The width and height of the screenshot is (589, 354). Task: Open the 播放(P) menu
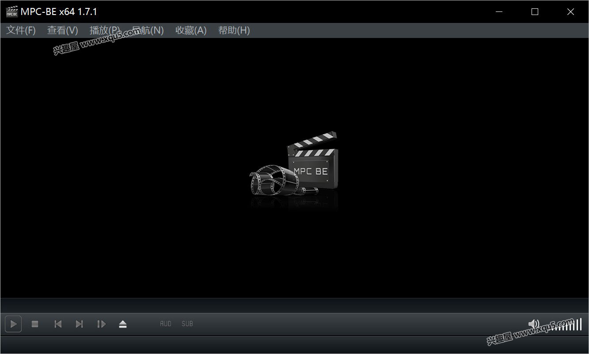tap(105, 30)
